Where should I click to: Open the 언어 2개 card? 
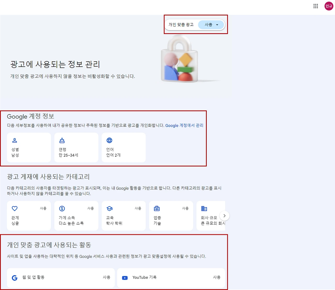124,147
